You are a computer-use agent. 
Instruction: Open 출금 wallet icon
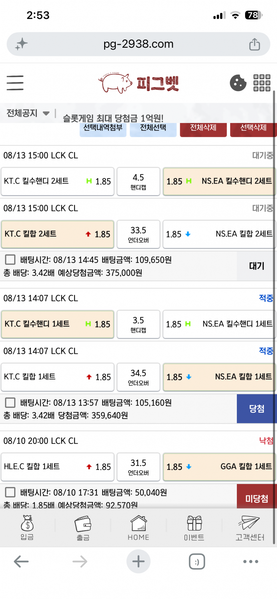click(x=83, y=524)
